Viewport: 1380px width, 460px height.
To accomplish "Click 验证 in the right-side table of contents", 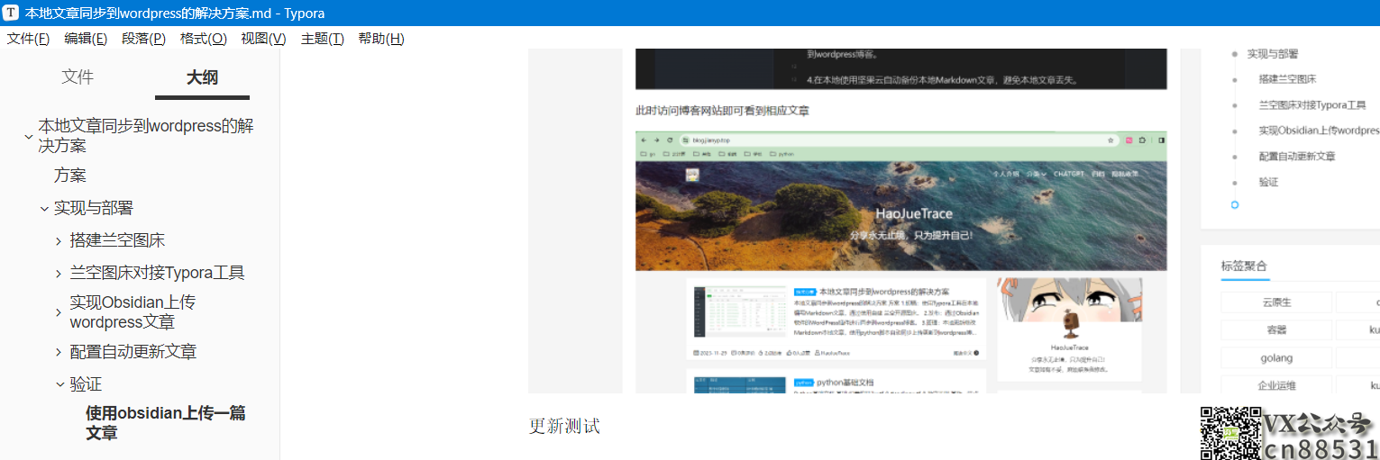I will pyautogui.click(x=1268, y=182).
